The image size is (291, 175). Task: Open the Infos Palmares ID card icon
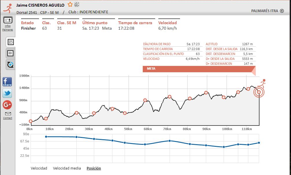(8, 20)
